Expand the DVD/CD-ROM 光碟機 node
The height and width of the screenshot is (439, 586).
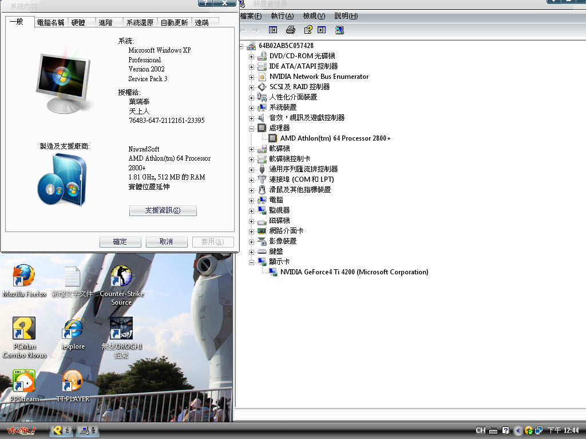point(251,56)
